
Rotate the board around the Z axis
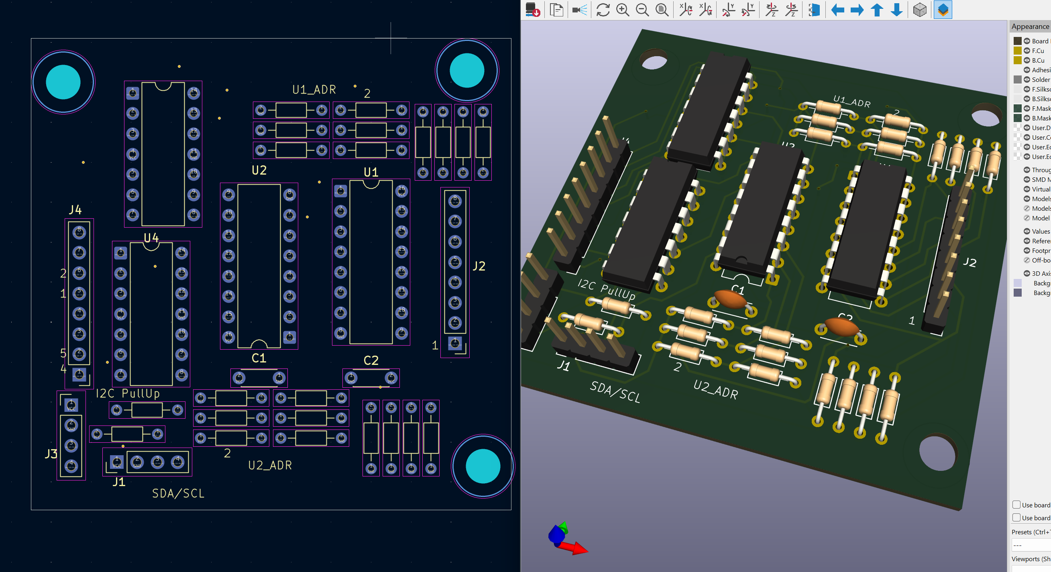(771, 10)
